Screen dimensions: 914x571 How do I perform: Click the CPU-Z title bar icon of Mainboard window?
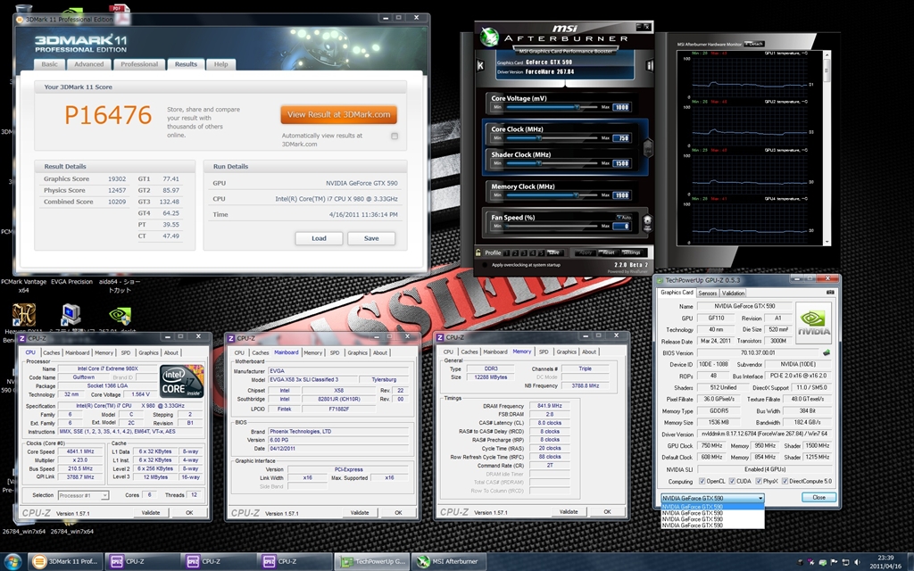coord(231,338)
